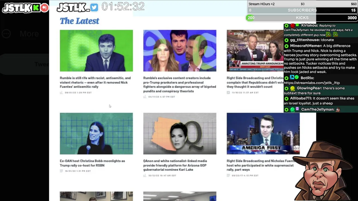Click Kick badge next to gg_tittenhouse
The width and height of the screenshot is (358, 201).
(286, 40)
